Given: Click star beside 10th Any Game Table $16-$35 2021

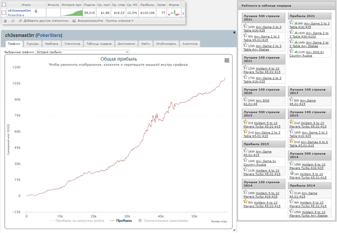Looking at the screenshot, I should coord(246,26).
